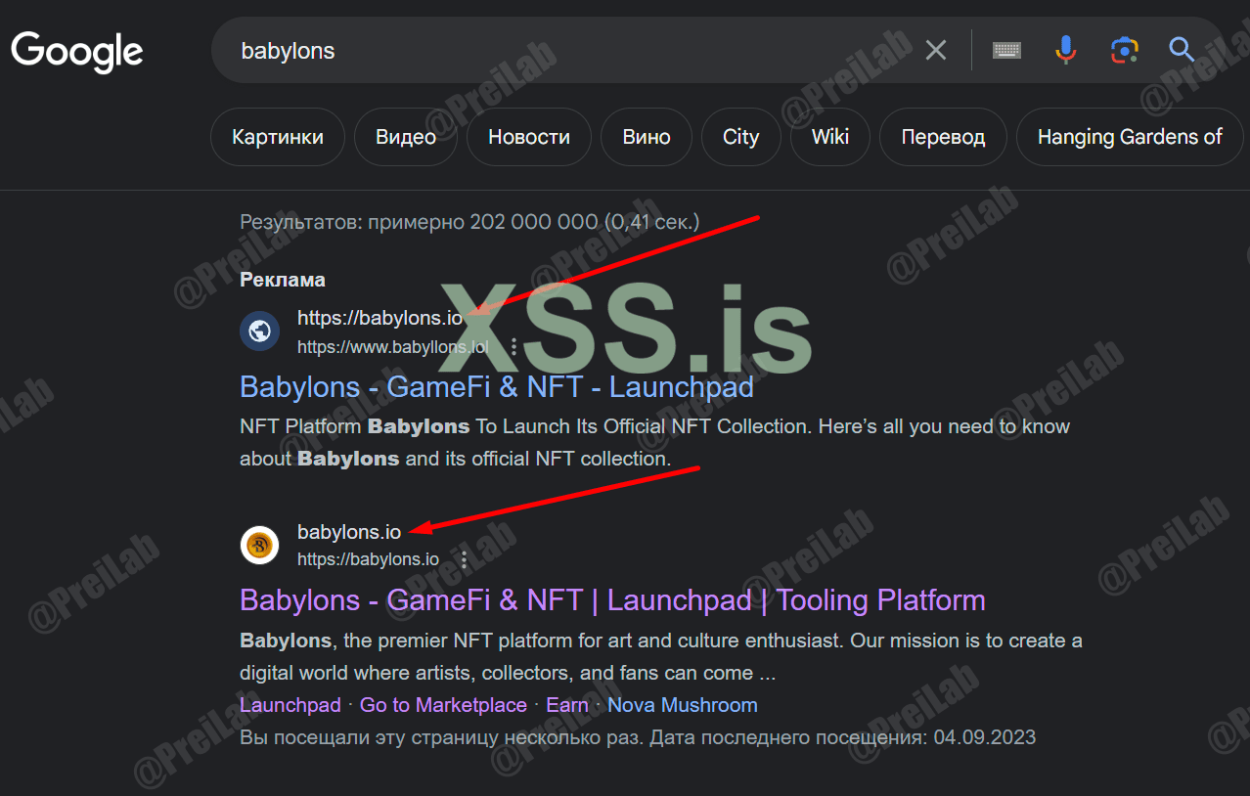
Task: Open the Earn sitelink
Action: 567,705
